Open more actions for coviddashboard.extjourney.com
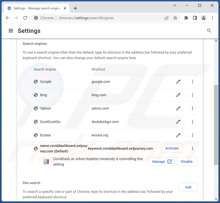 192,148
